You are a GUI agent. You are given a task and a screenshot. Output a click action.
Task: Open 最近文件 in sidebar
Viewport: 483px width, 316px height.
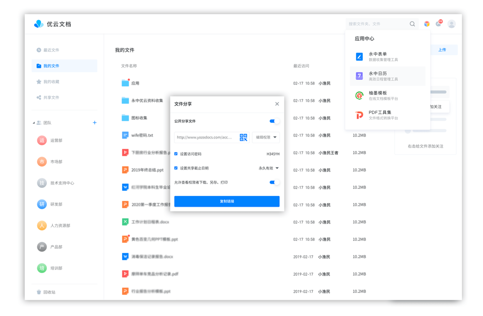pos(64,50)
